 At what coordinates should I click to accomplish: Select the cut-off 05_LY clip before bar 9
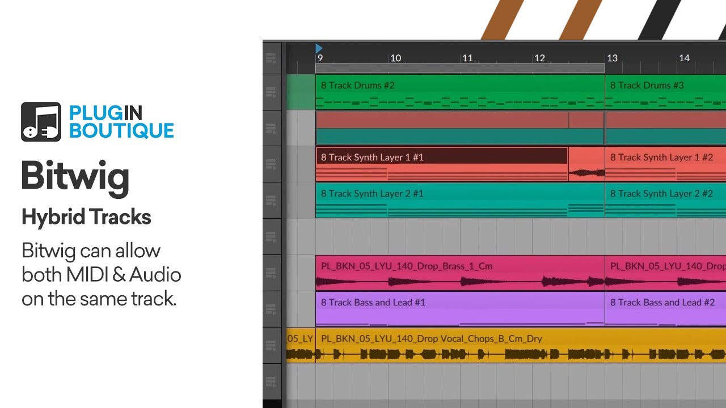(x=301, y=346)
